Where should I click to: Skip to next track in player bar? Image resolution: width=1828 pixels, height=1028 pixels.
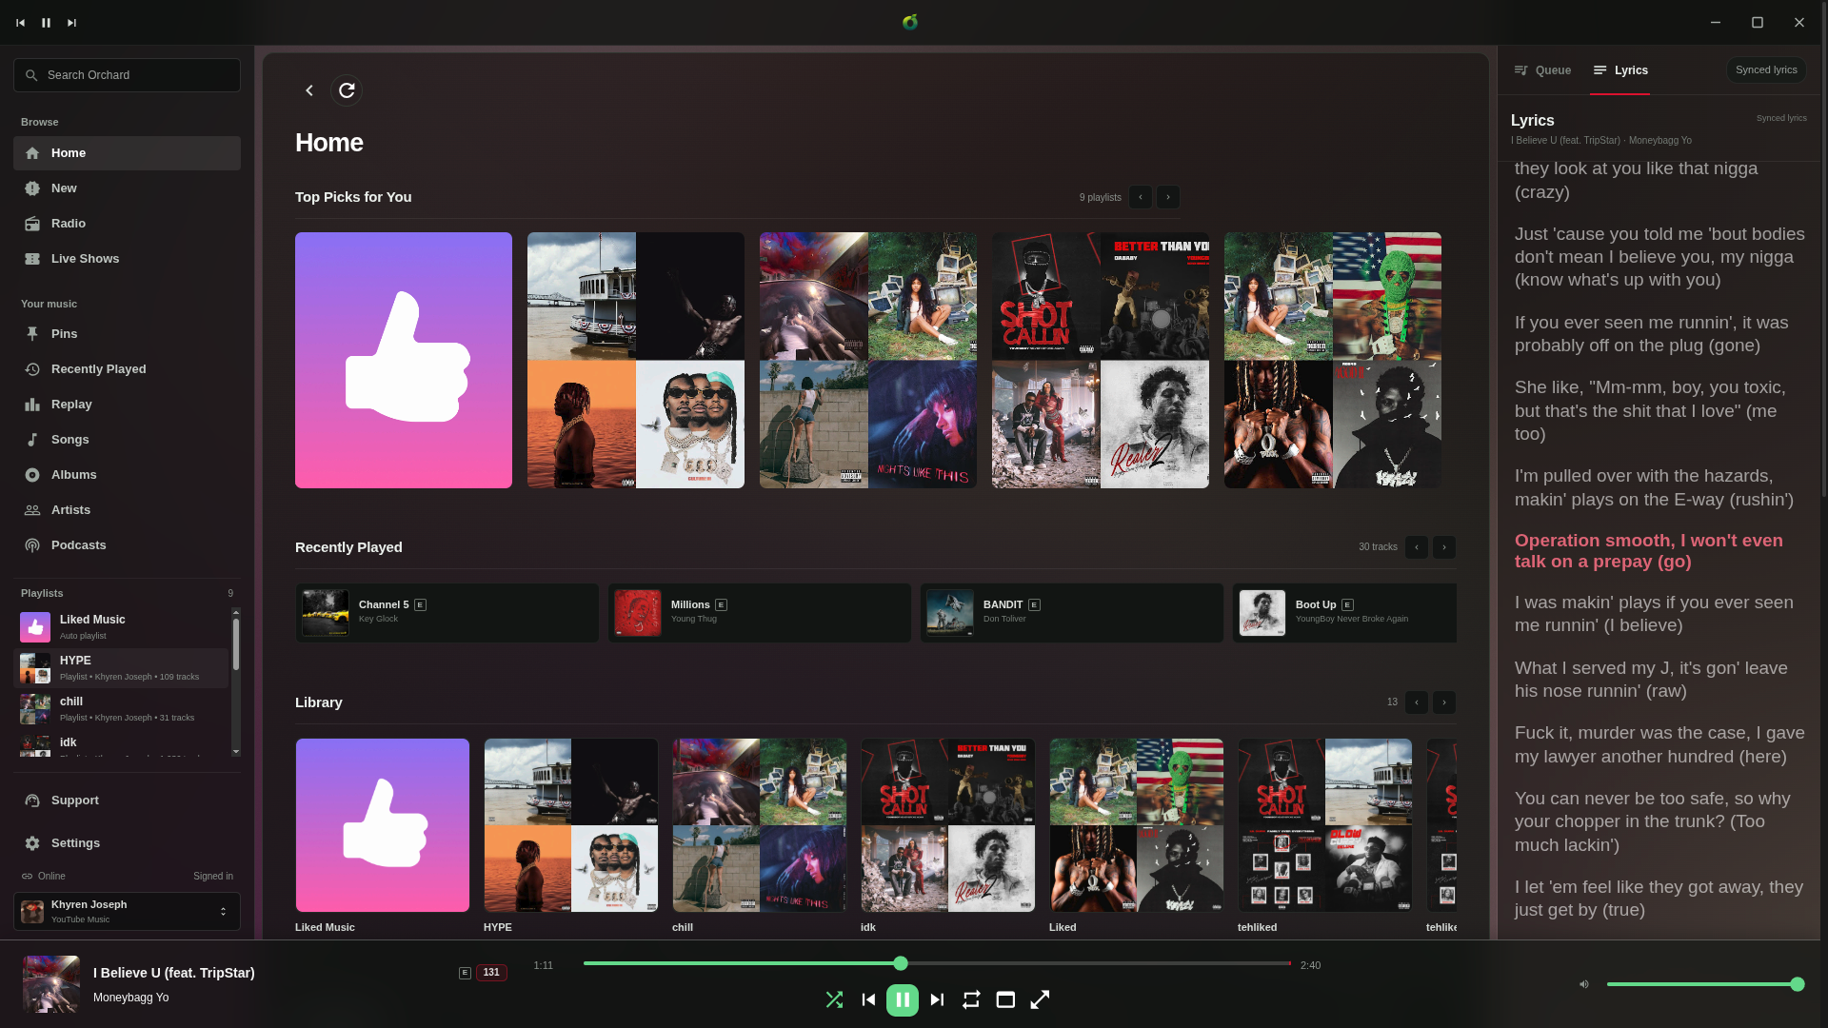(937, 999)
